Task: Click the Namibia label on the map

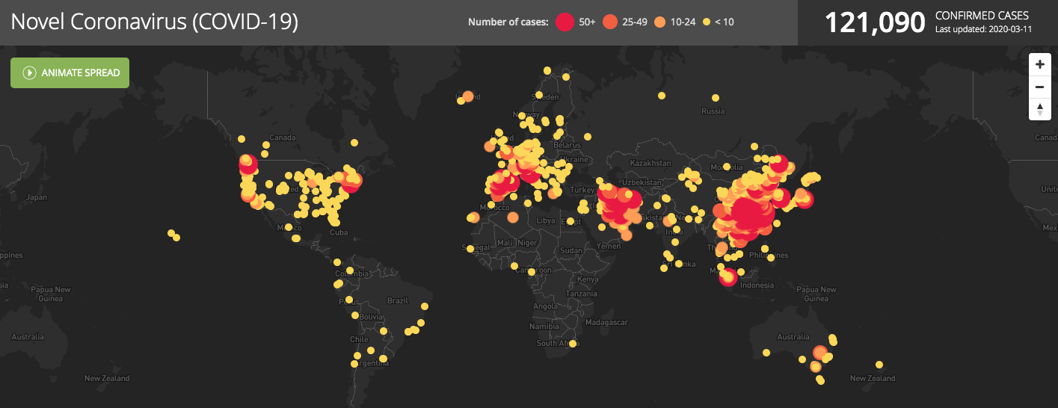Action: point(544,327)
